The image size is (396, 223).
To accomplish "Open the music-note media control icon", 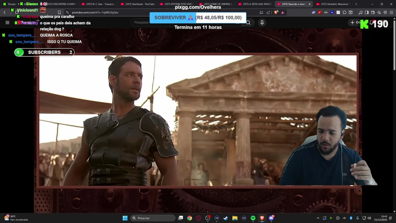I will 360,12.
